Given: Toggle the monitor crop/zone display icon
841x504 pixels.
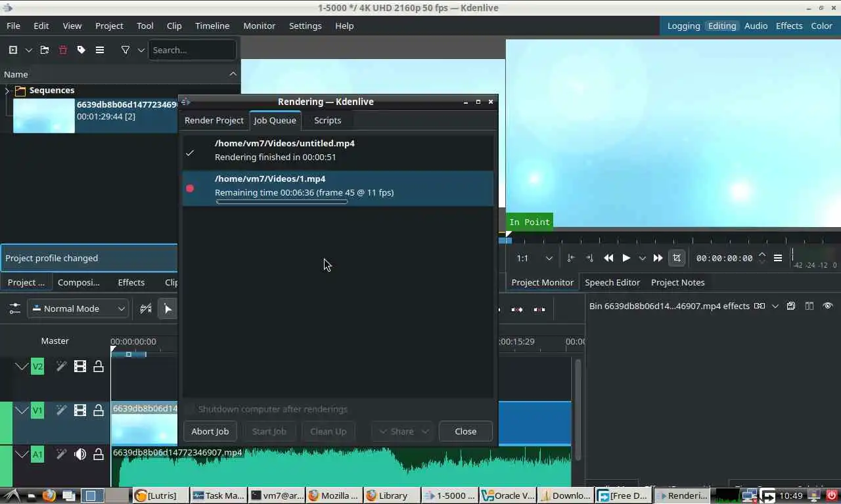Looking at the screenshot, I should point(677,258).
